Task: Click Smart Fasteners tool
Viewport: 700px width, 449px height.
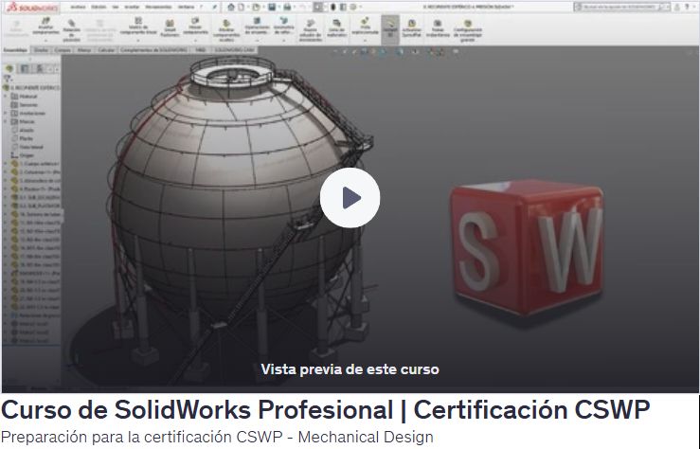Action: tap(170, 28)
